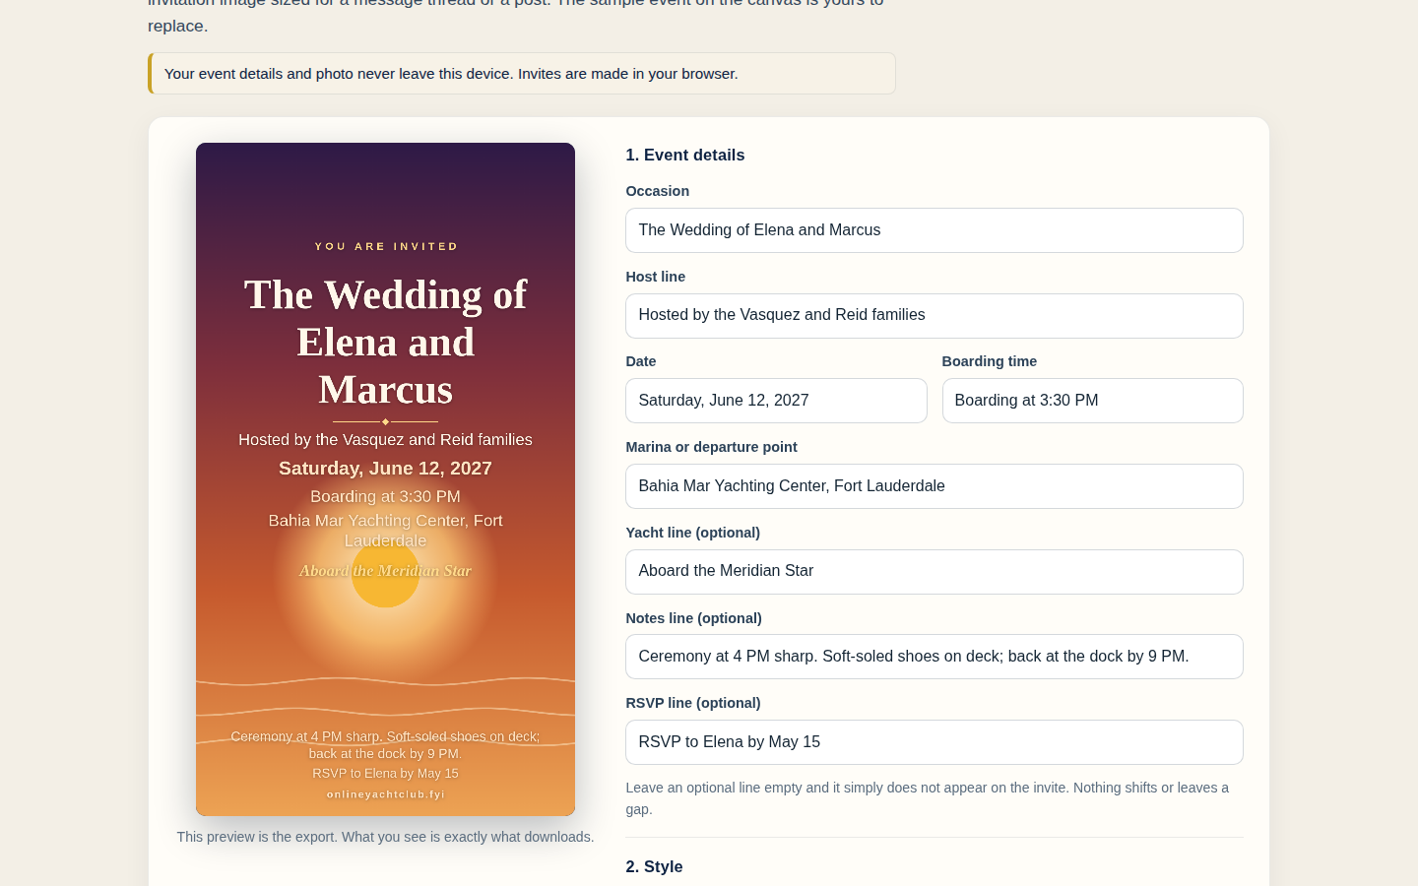The image size is (1418, 886).
Task: Click the 'Date' field label
Action: point(641,361)
